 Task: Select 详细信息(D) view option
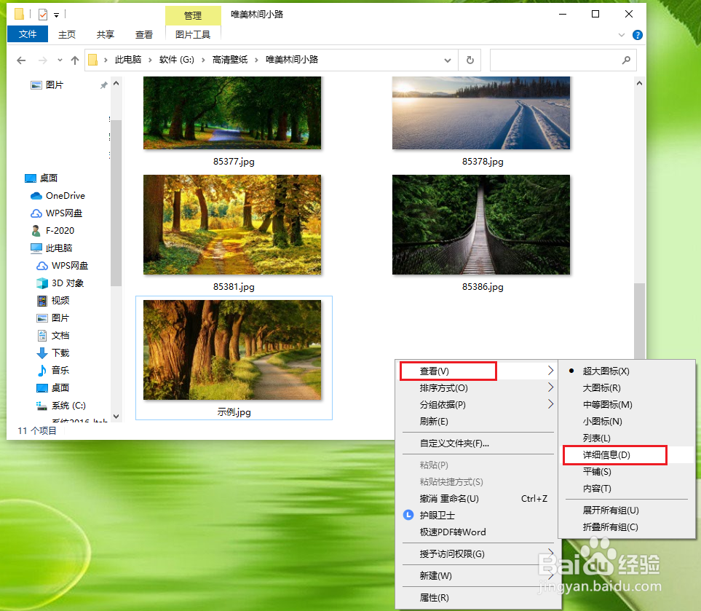(627, 455)
